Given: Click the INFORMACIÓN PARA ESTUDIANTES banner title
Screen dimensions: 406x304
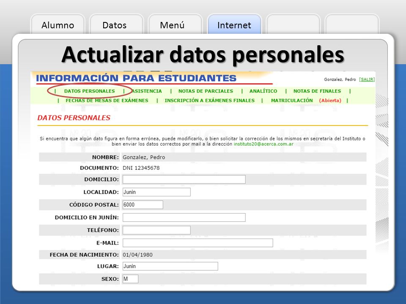Looking at the screenshot, I should pyautogui.click(x=136, y=78).
